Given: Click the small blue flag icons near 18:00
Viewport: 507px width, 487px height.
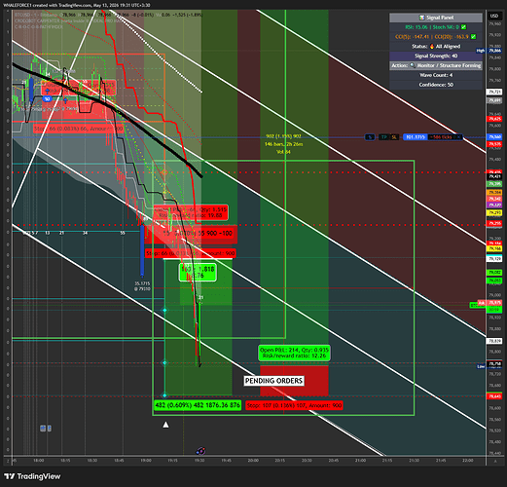Looking at the screenshot, I should [x=46, y=429].
